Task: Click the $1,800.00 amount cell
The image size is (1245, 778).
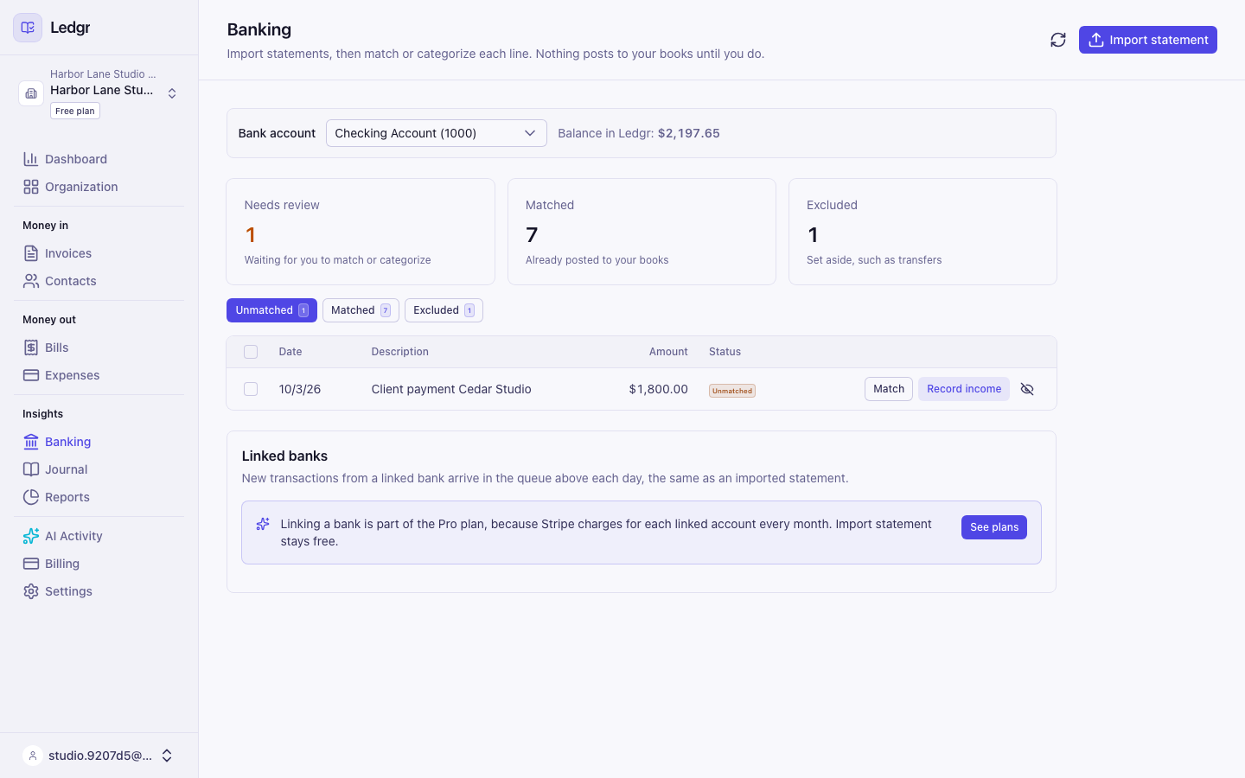Action: [x=659, y=389]
